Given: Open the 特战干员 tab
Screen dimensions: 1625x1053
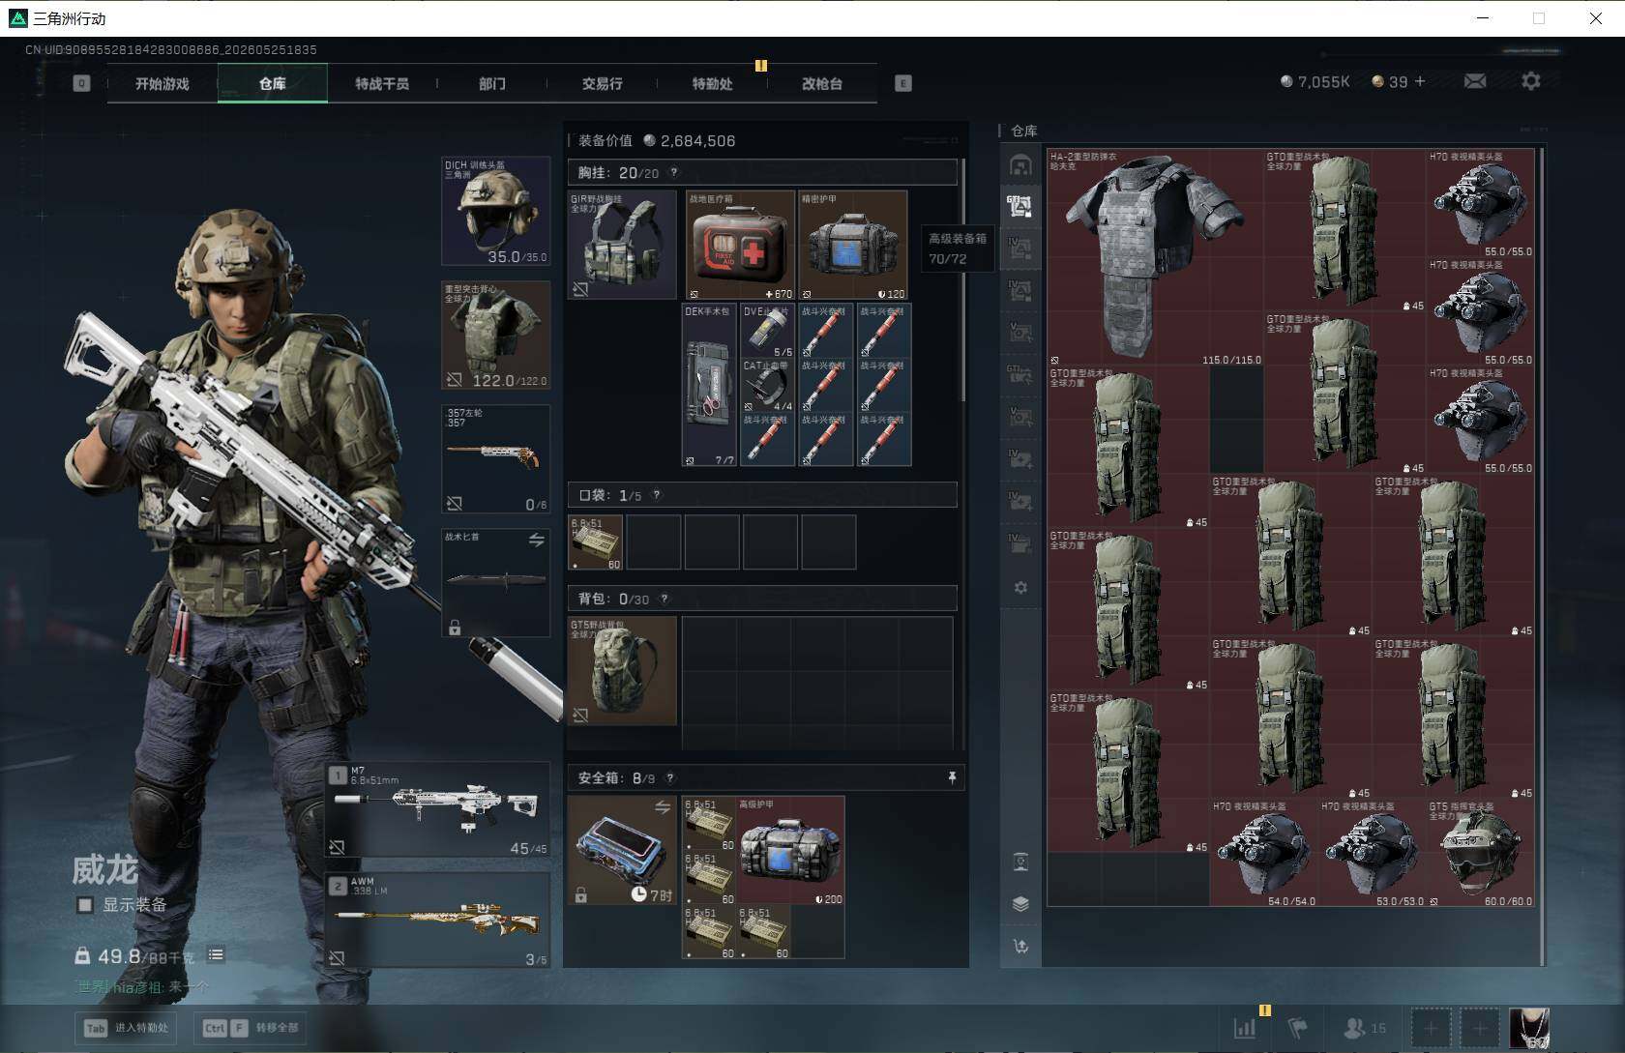Looking at the screenshot, I should point(382,83).
